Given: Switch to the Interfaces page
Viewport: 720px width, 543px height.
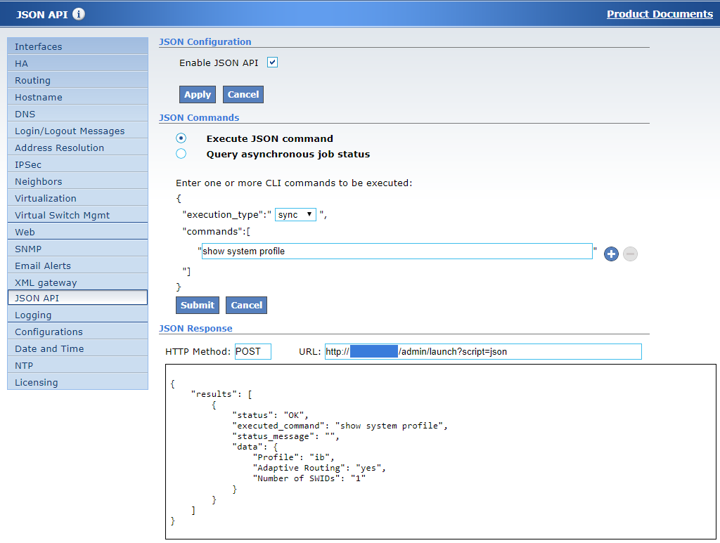Looking at the screenshot, I should coord(77,46).
